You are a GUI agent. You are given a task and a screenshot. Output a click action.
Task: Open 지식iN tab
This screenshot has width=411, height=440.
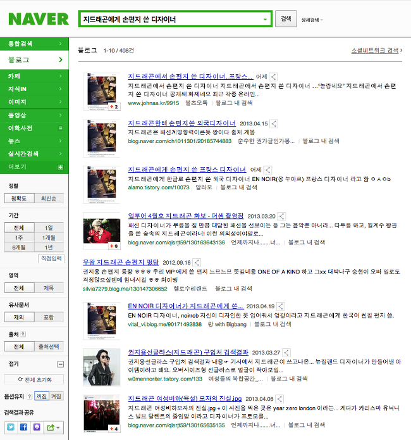(x=34, y=89)
